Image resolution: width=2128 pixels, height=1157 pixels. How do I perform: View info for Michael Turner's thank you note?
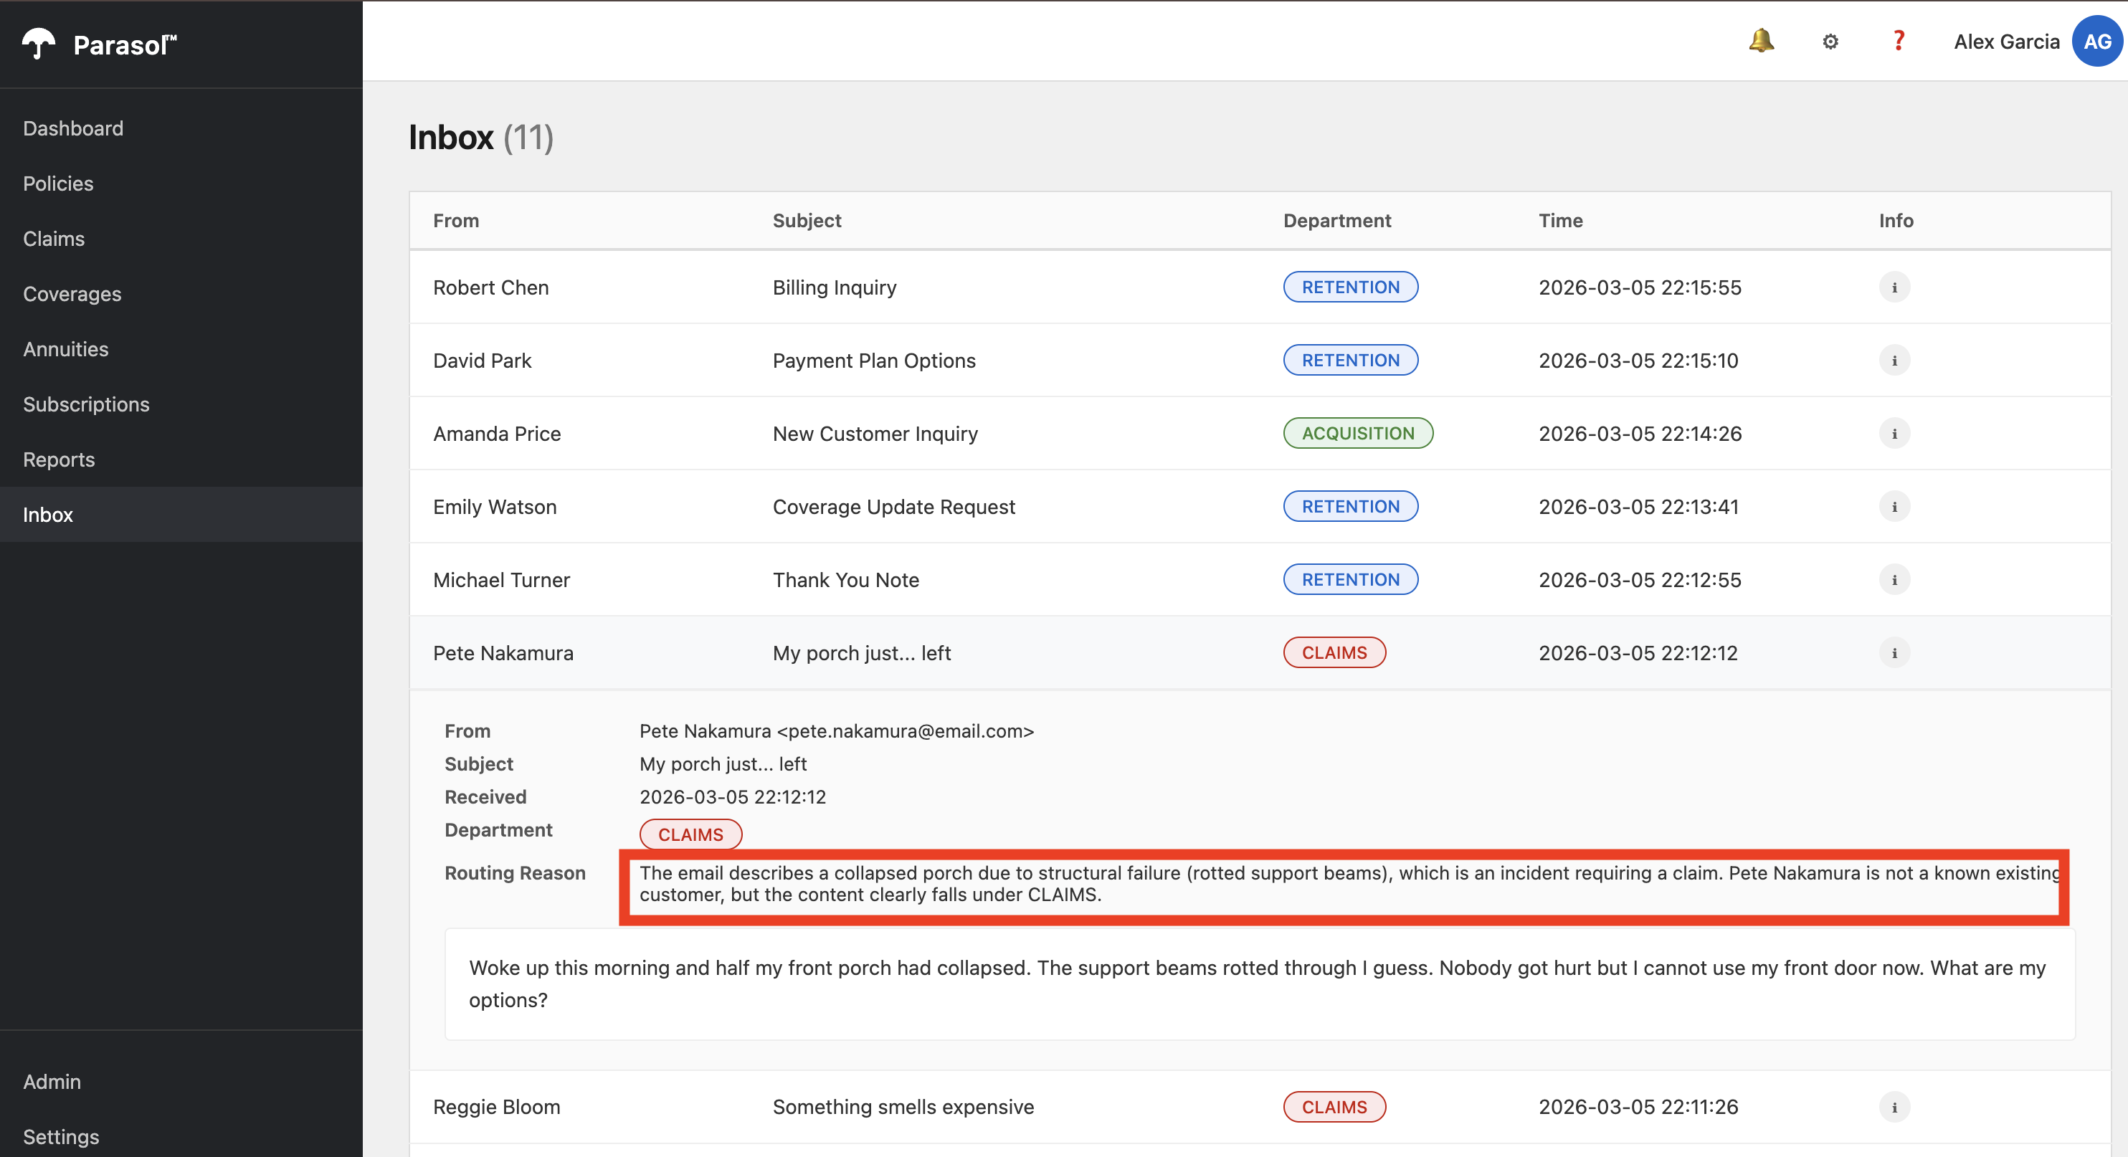[1895, 580]
